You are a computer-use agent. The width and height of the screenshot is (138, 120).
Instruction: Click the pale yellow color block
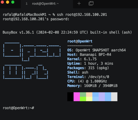[x=89, y=99]
